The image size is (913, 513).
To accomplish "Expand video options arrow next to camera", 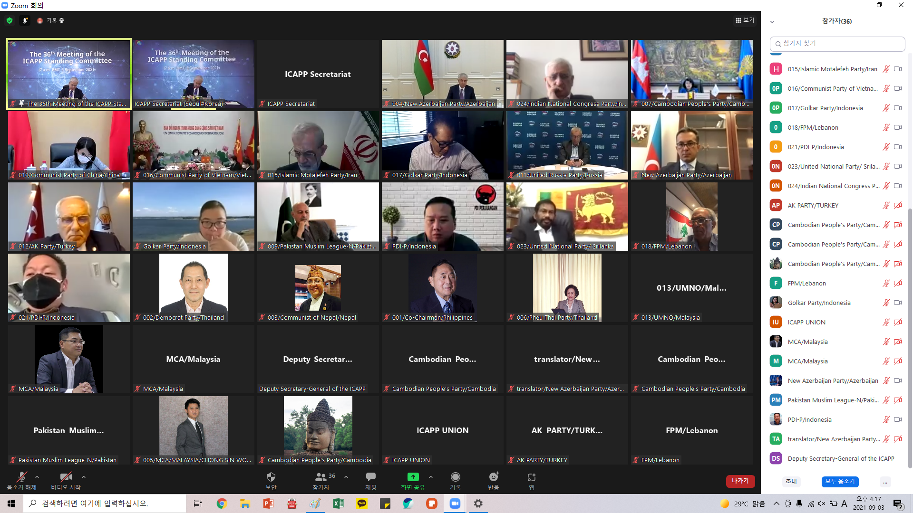I will [84, 477].
